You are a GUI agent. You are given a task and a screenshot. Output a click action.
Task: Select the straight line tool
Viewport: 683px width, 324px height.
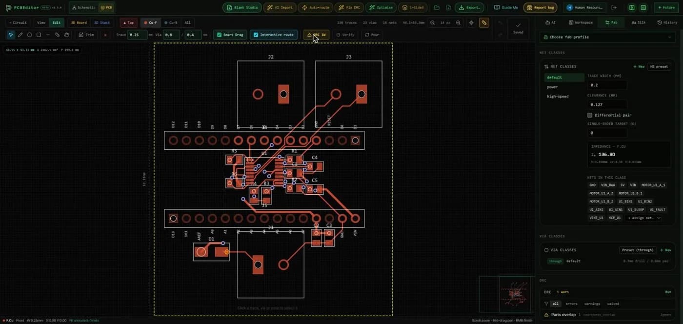click(x=48, y=35)
